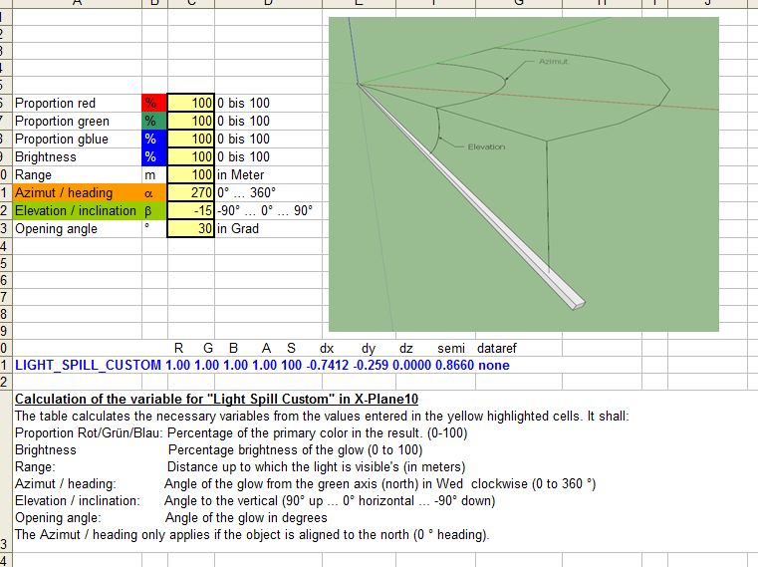Image resolution: width=758 pixels, height=567 pixels.
Task: Click the 'Azimut' label in the diagram
Action: click(553, 62)
